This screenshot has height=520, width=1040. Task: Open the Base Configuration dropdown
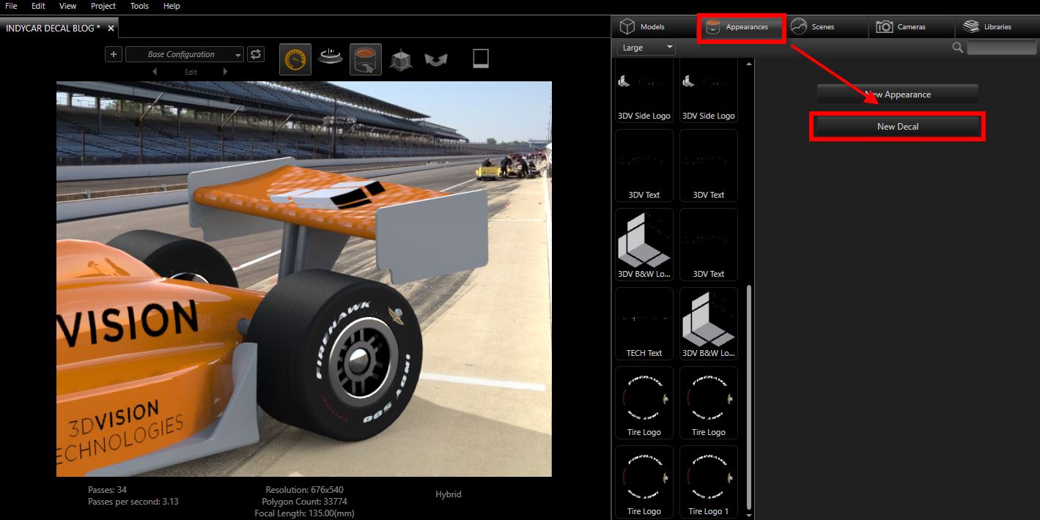(185, 54)
